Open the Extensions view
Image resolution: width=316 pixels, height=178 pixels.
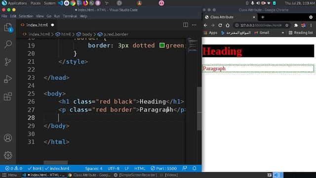8,96
